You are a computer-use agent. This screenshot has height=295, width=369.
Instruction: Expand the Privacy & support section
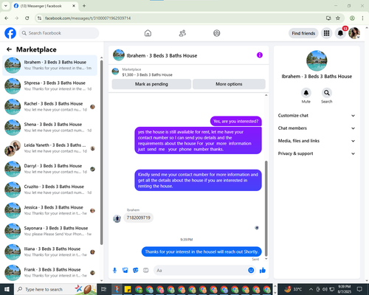point(317,153)
